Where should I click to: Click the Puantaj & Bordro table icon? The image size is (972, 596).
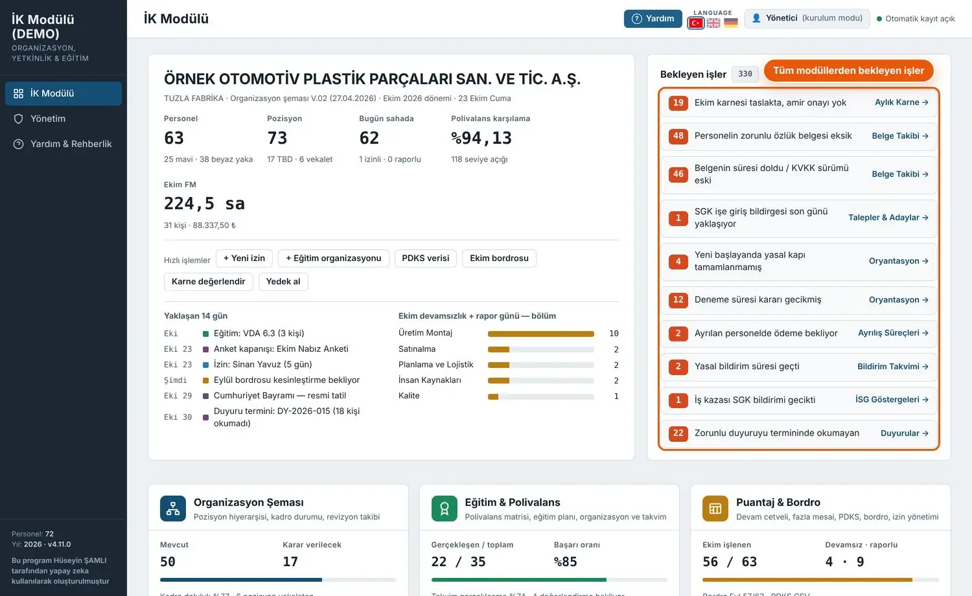[715, 509]
